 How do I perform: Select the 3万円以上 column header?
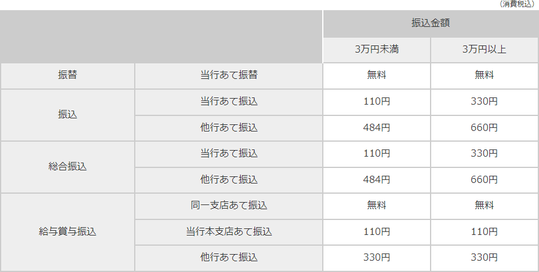coord(485,50)
